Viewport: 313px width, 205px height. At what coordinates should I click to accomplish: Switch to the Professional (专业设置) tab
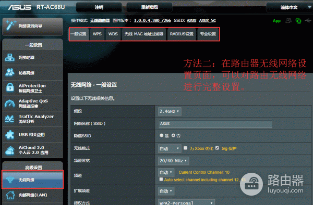[x=208, y=34]
